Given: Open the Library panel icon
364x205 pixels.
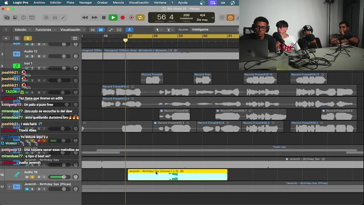Looking at the screenshot, I should tap(7, 18).
